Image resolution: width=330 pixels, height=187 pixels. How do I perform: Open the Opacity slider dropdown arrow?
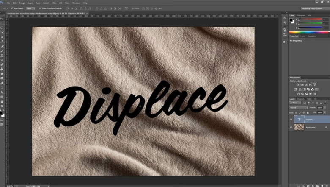pyautogui.click(x=325, y=108)
